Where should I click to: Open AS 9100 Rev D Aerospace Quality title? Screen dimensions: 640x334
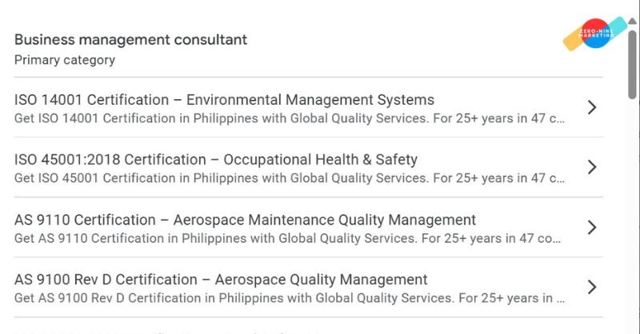(x=221, y=280)
